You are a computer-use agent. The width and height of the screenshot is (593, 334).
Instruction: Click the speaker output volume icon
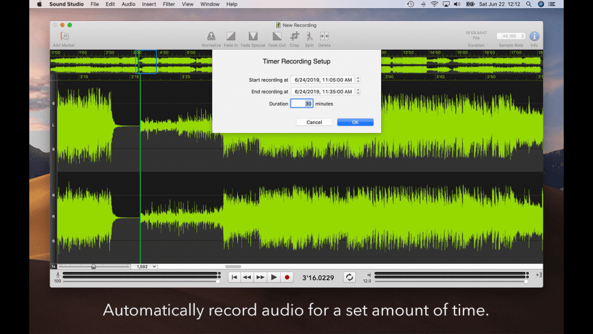click(369, 275)
